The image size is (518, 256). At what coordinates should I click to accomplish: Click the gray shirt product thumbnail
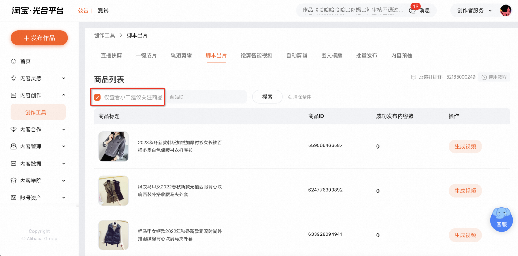pyautogui.click(x=114, y=146)
